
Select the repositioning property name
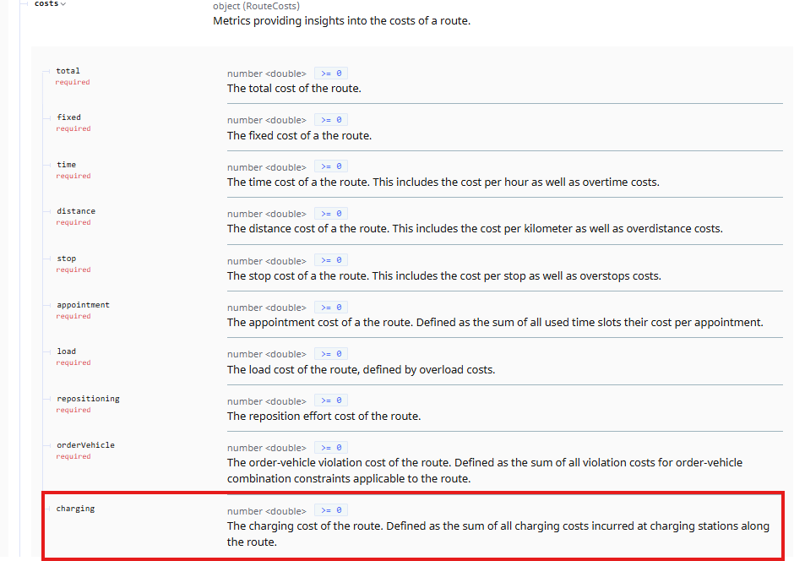(x=88, y=399)
